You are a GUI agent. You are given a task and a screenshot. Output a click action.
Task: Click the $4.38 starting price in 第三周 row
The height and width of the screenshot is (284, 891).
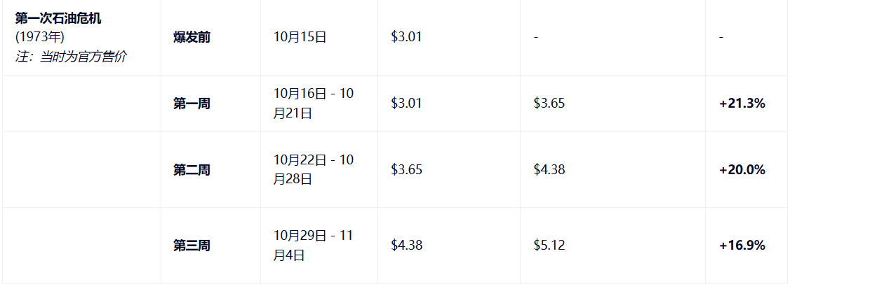(406, 246)
